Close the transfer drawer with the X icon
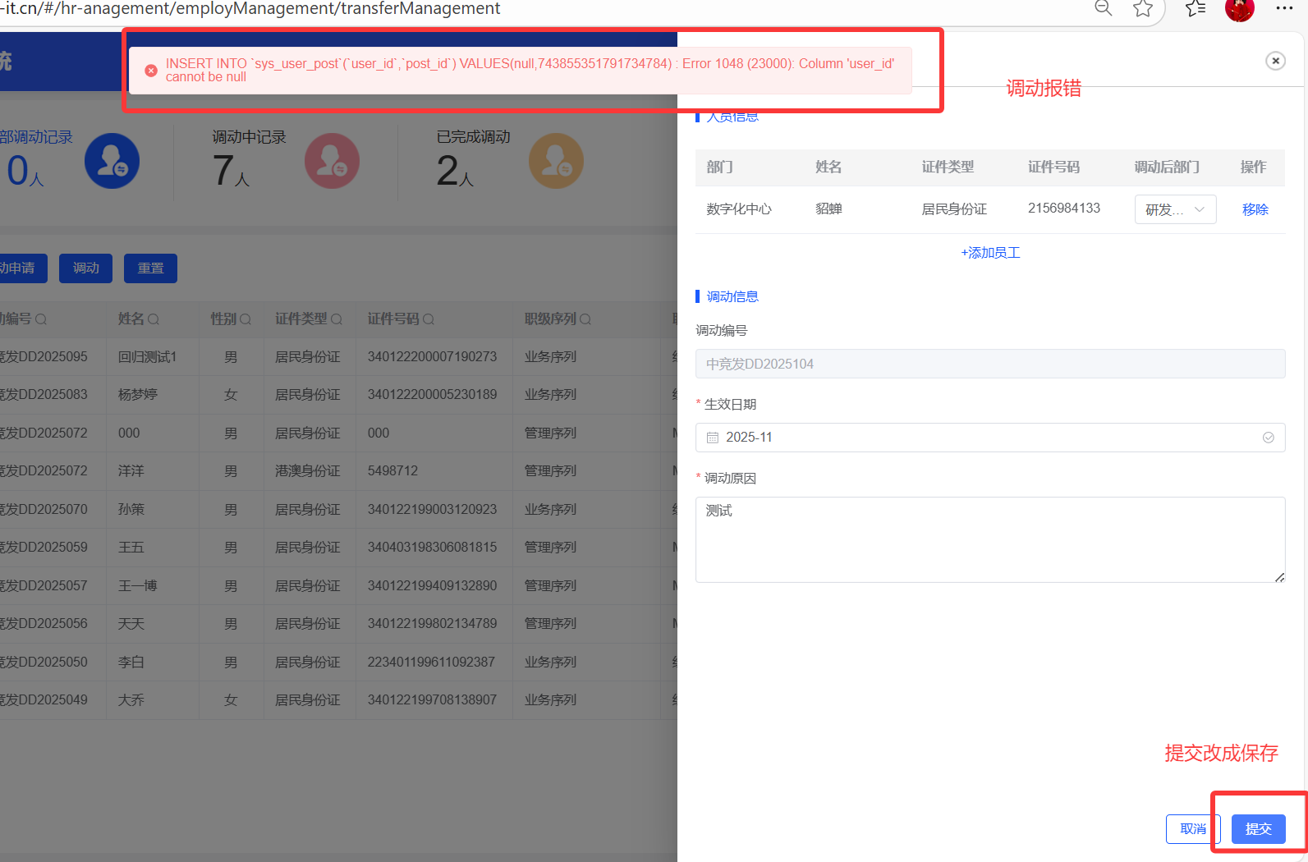This screenshot has width=1308, height=862. (1275, 61)
